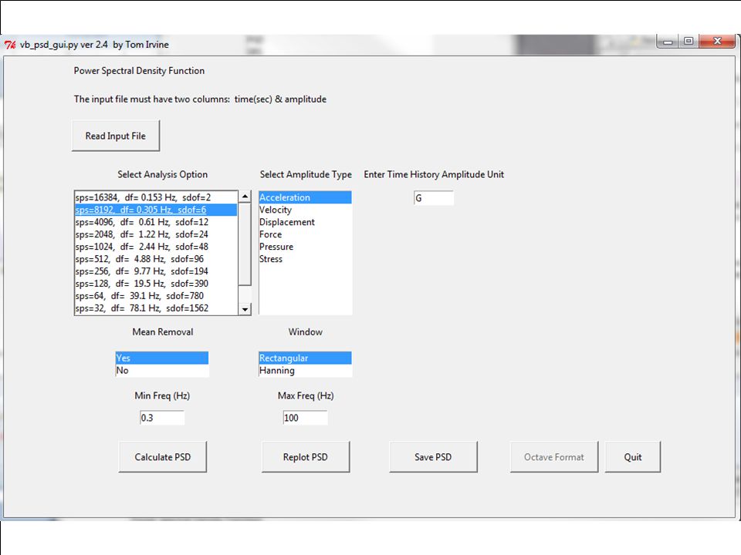Click the Octave Format button
Screen dimensions: 741x555
point(554,457)
